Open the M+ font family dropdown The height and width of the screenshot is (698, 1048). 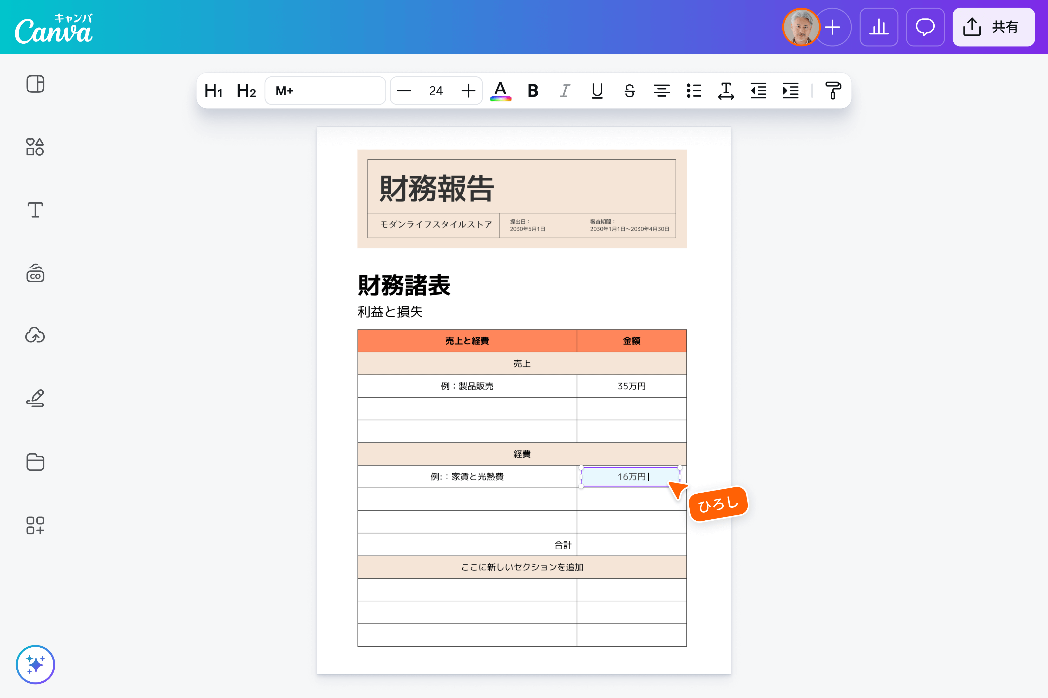[325, 90]
